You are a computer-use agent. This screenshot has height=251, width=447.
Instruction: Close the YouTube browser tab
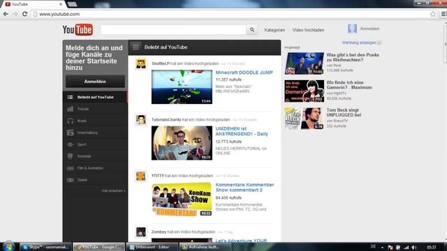[x=61, y=4]
